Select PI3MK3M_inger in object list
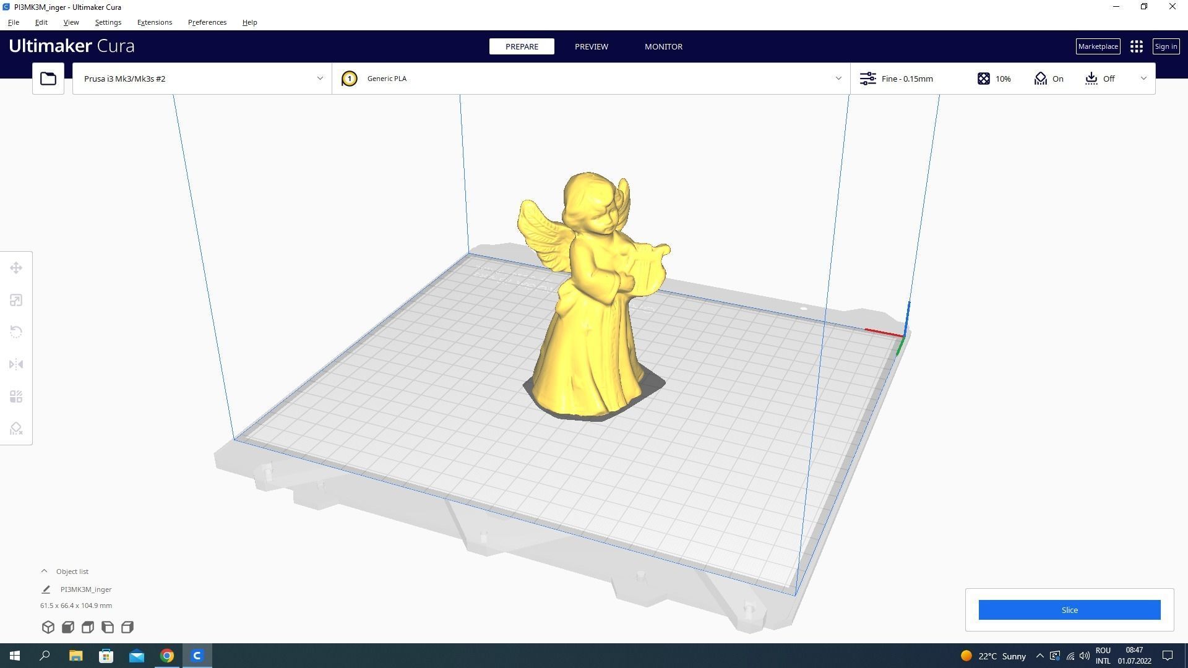Screen dimensions: 1188x668 [x=86, y=589]
